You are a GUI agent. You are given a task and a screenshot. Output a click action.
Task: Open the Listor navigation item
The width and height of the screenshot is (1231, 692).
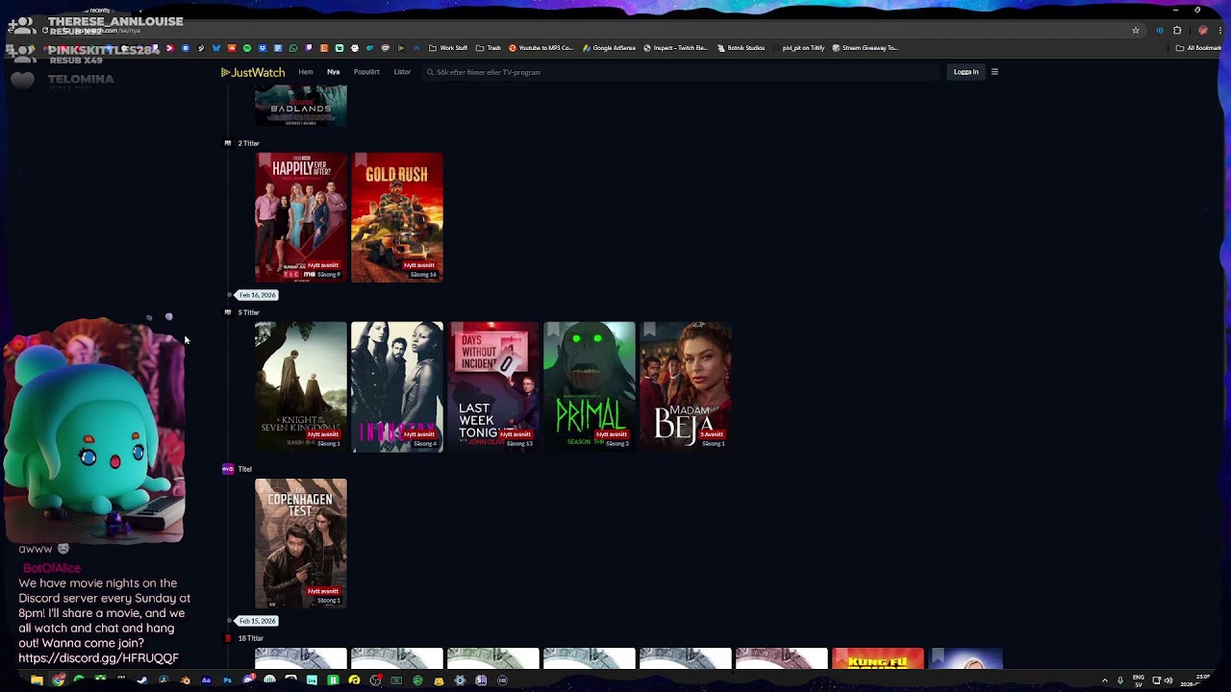click(402, 72)
